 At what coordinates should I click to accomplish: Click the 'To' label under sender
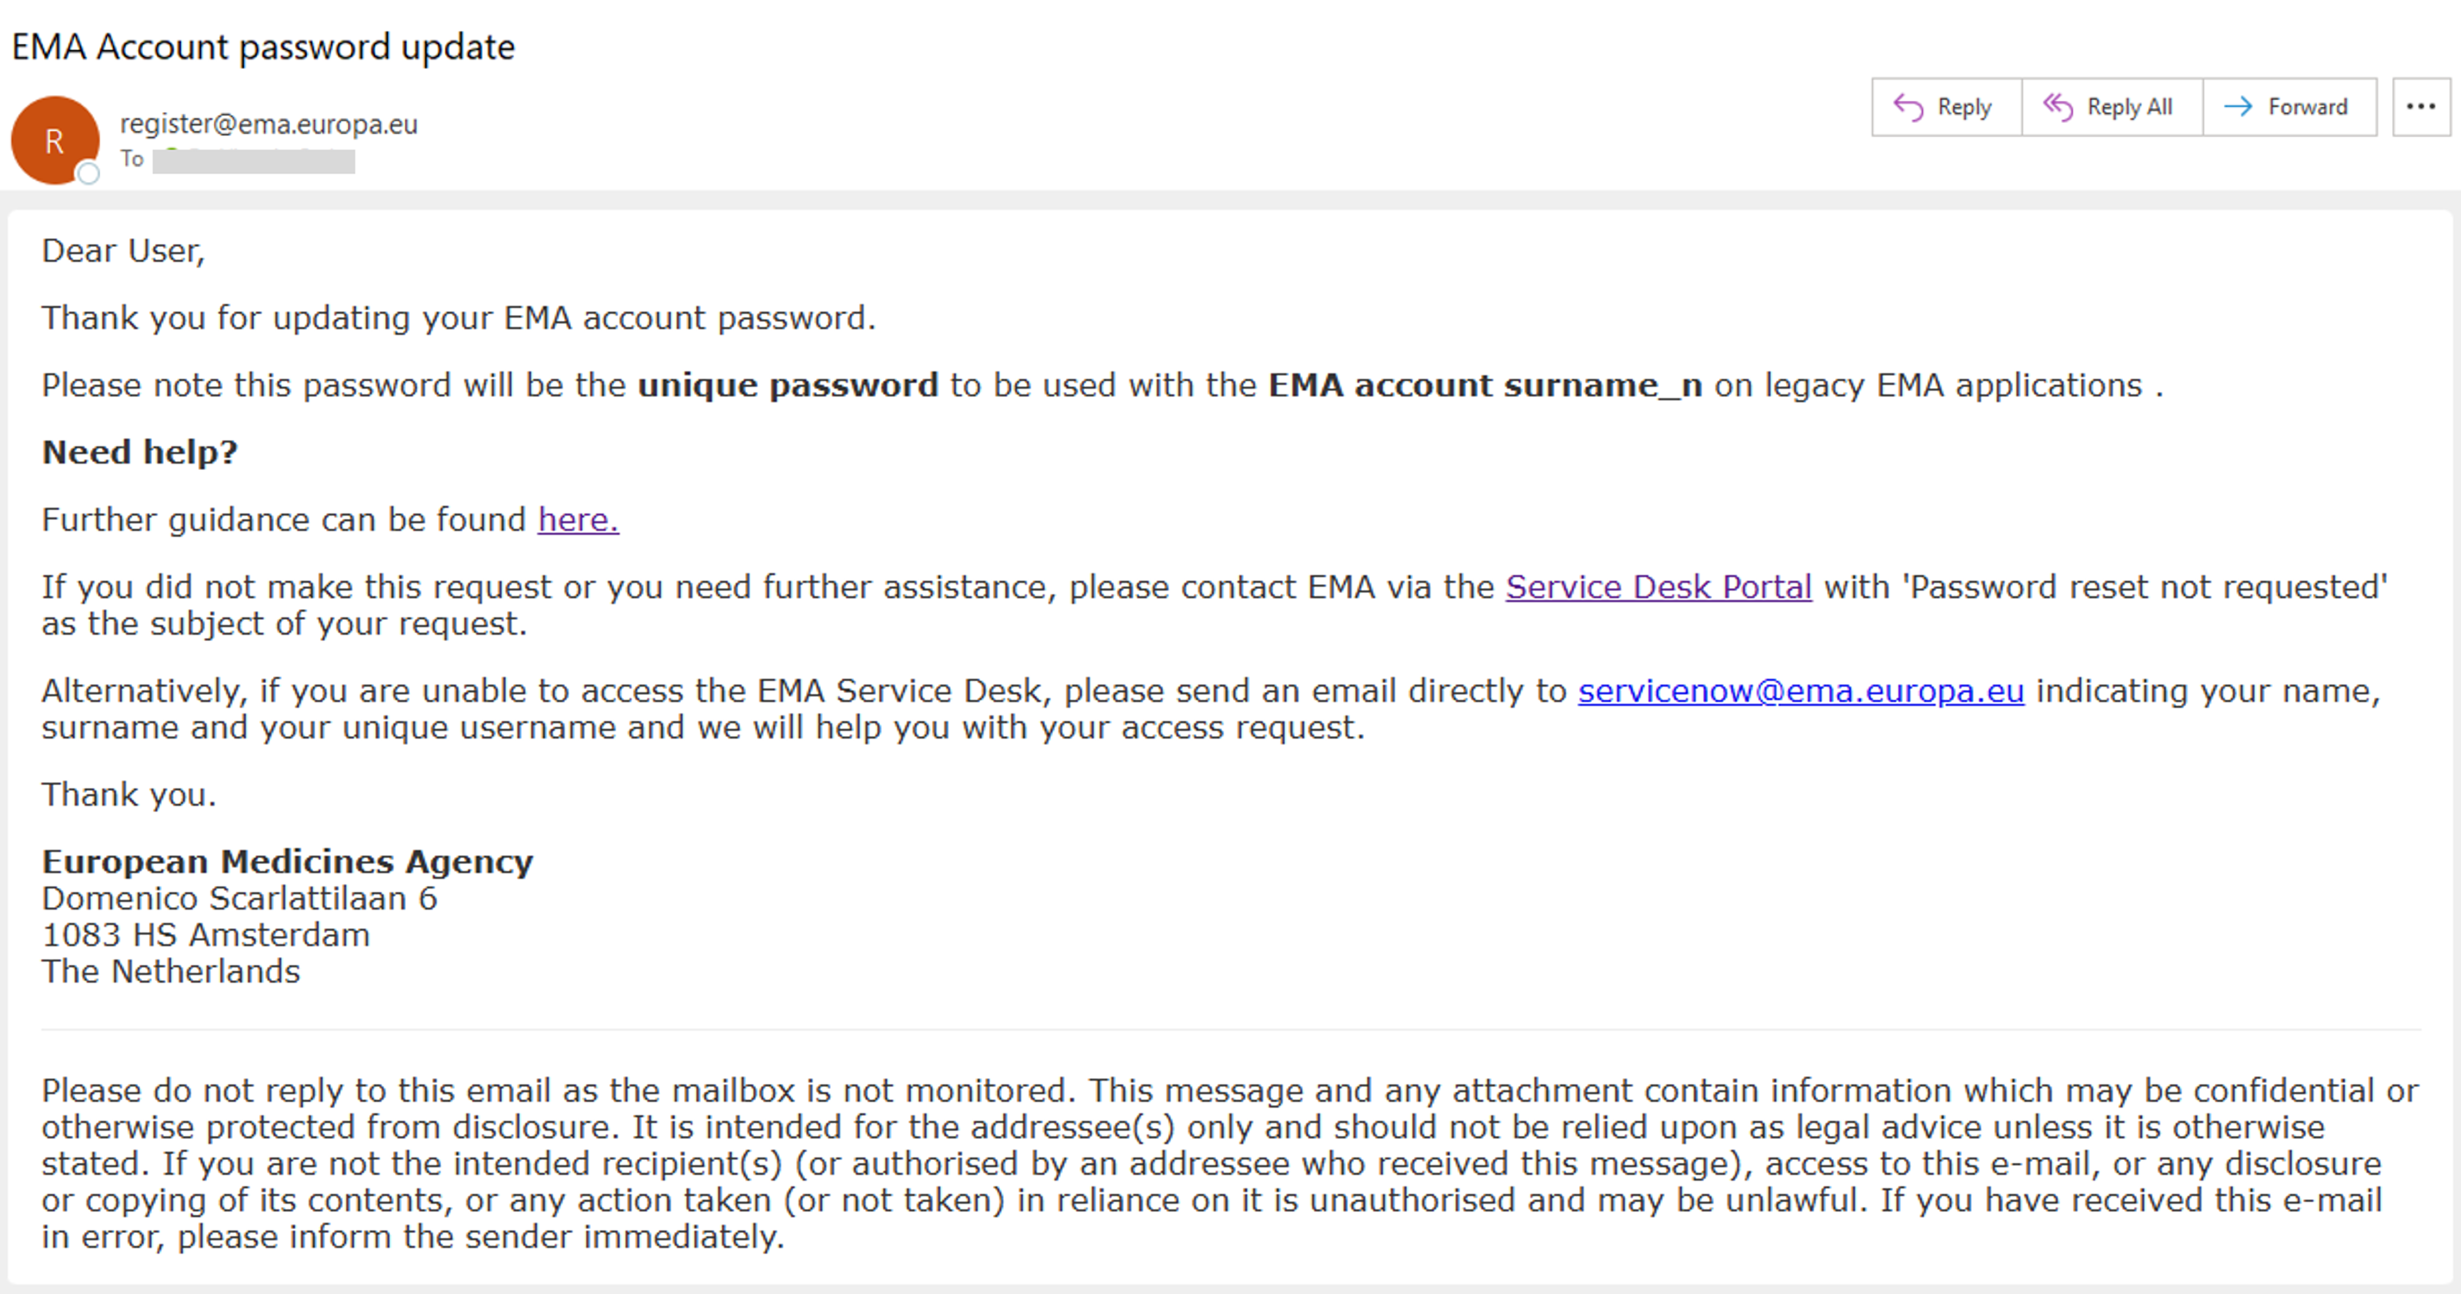(x=132, y=159)
